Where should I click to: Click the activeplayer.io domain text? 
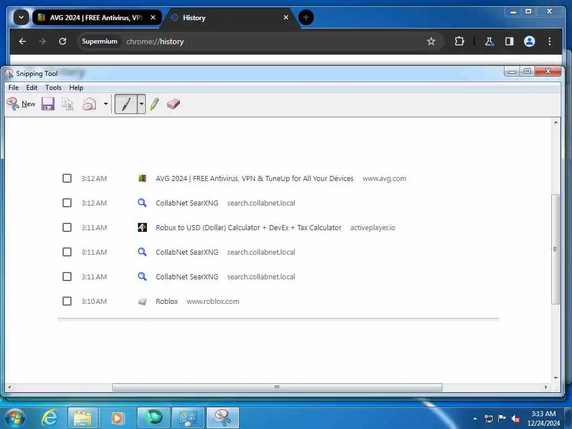click(x=373, y=228)
